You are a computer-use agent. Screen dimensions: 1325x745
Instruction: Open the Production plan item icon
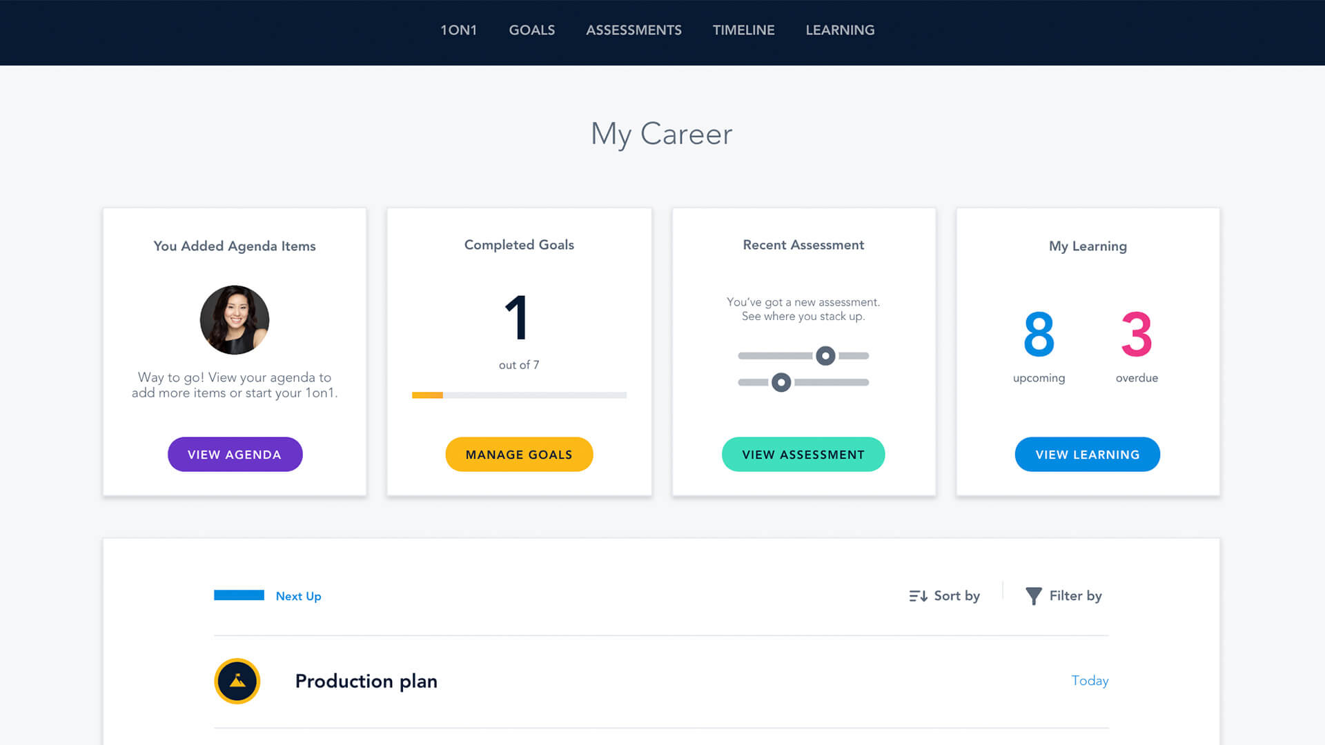[237, 681]
